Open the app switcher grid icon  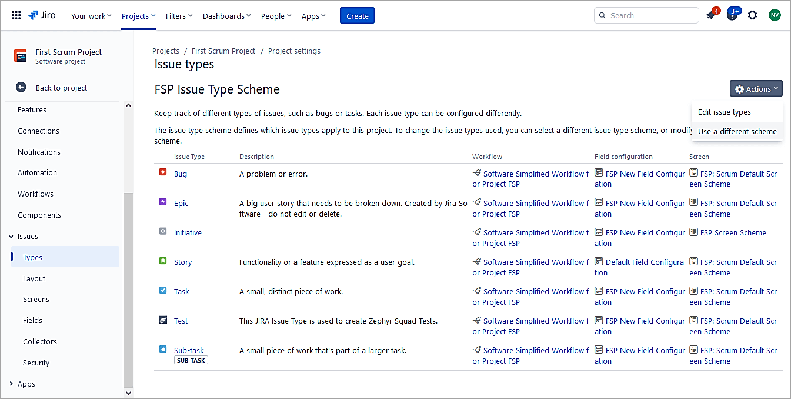[16, 16]
